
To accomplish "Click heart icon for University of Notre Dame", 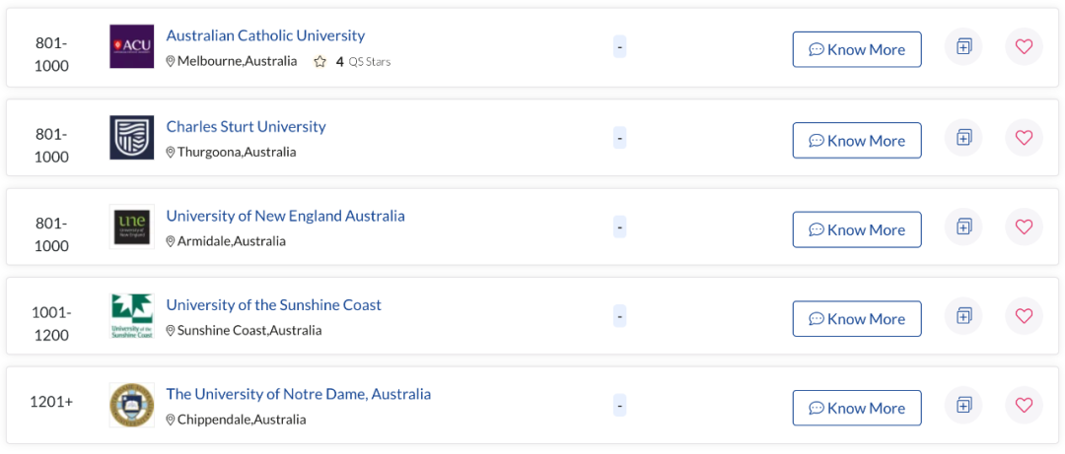I will 1024,405.
